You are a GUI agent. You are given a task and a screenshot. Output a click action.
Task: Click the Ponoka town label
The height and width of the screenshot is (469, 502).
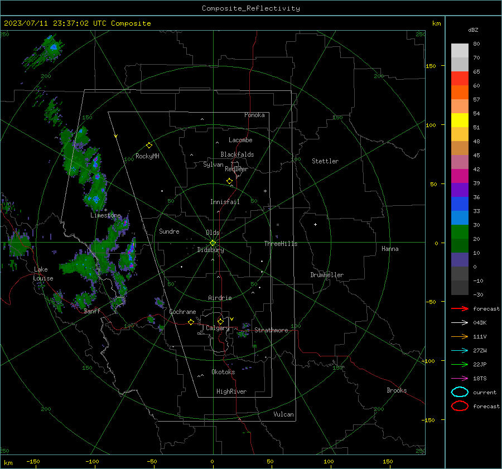pyautogui.click(x=254, y=115)
